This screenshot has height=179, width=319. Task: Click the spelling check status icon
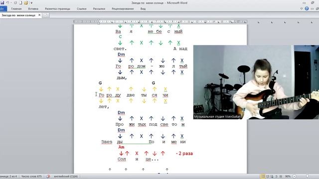(x=48, y=177)
